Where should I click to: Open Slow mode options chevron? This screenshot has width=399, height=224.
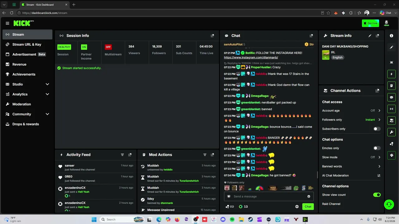[379, 157]
